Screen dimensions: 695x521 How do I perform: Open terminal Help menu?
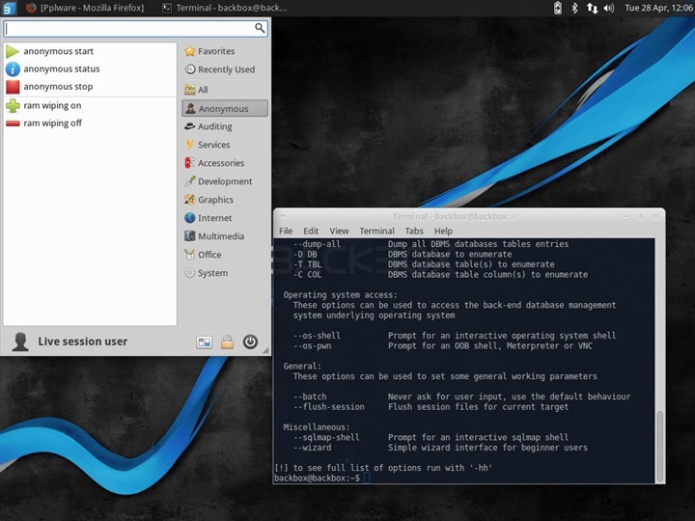[x=443, y=231]
